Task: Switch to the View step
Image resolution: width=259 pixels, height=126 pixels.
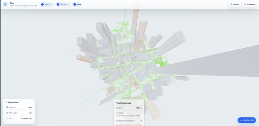Action: [x=77, y=5]
